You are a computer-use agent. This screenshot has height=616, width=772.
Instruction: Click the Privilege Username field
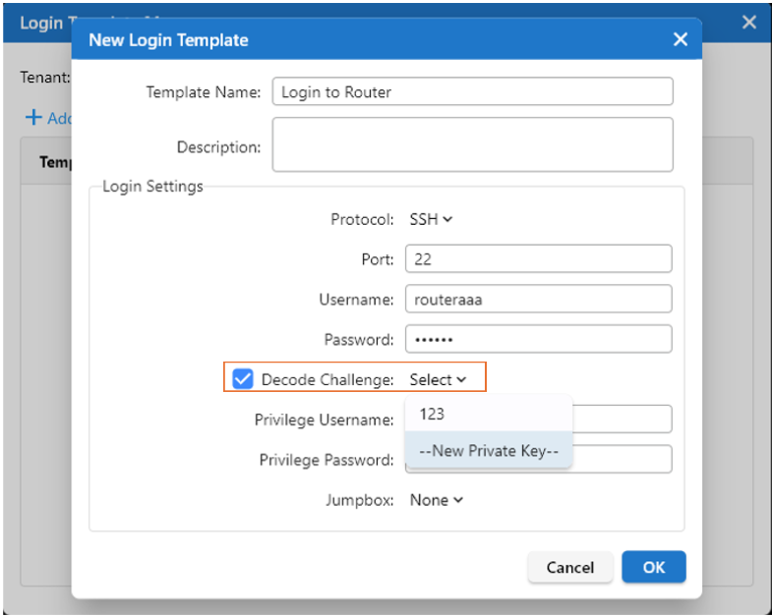[x=622, y=420]
